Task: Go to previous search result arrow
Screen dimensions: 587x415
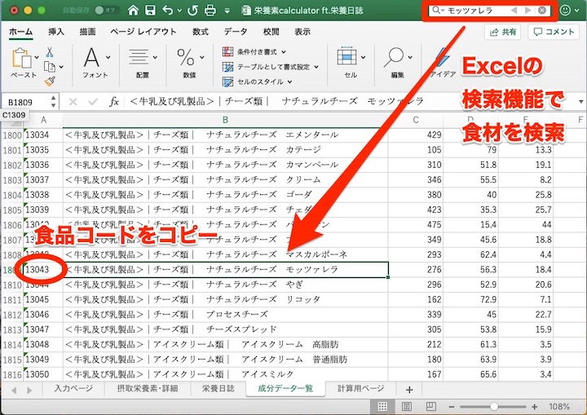Action: tap(514, 10)
